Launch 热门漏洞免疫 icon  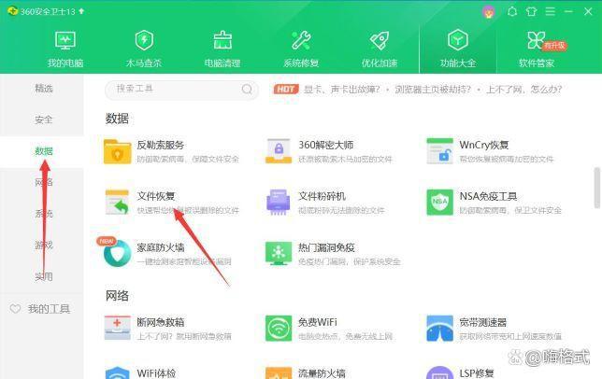279,253
